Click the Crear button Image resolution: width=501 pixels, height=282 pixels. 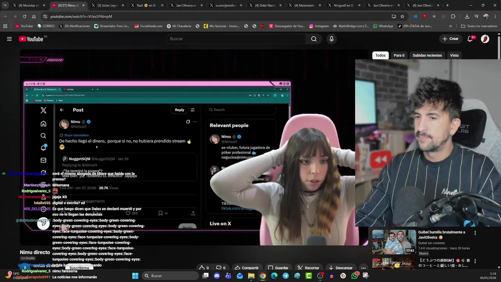[x=451, y=39]
